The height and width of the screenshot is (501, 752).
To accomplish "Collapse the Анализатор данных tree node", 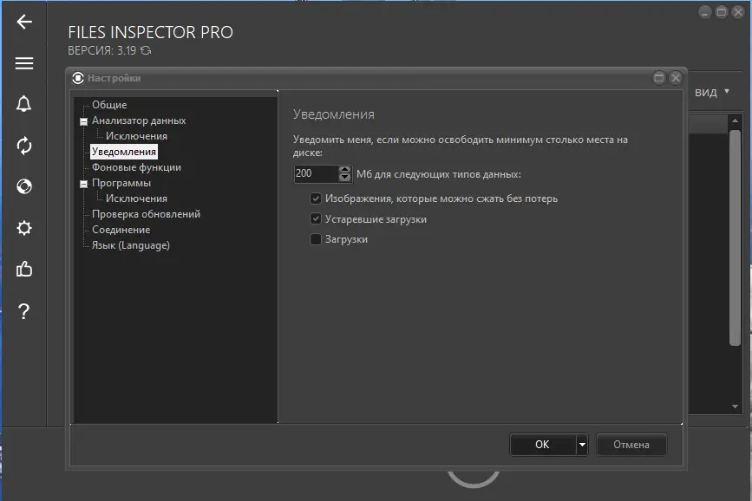I will click(83, 121).
